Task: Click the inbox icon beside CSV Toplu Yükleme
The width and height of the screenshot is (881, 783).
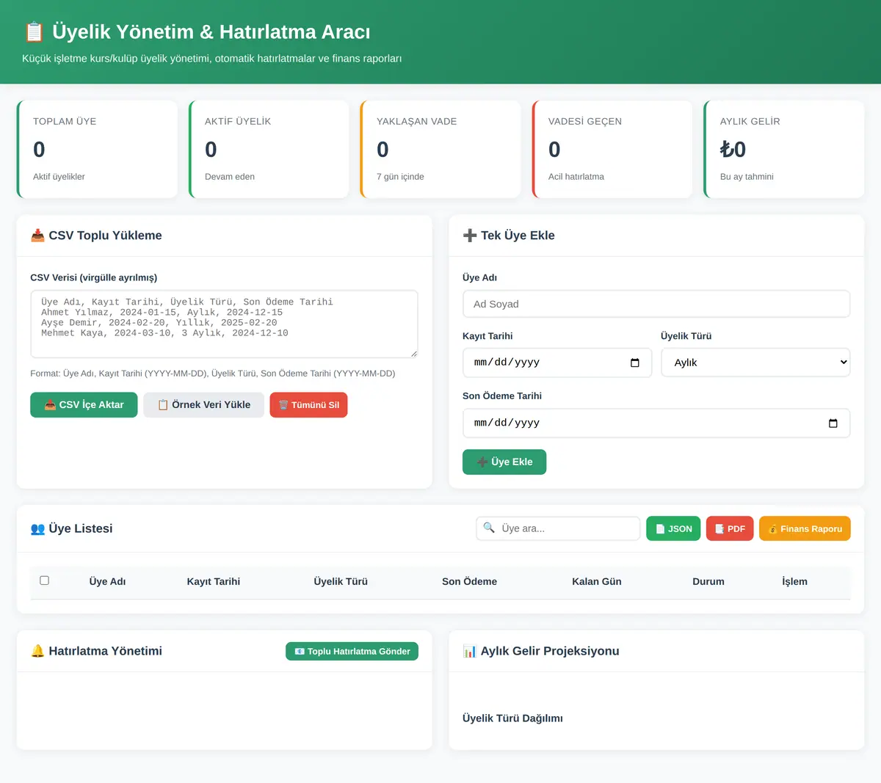Action: click(x=37, y=236)
